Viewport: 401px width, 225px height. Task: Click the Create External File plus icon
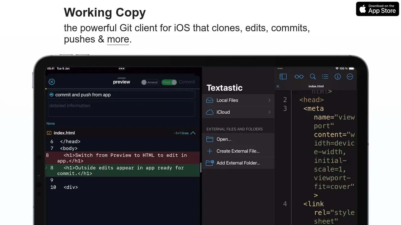(210, 151)
